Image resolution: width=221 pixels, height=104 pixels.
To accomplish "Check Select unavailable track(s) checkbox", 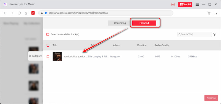I will pyautogui.click(x=48, y=34).
